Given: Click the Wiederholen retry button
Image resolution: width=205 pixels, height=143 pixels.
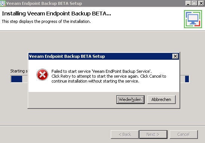Looking at the screenshot, I should (x=130, y=99).
